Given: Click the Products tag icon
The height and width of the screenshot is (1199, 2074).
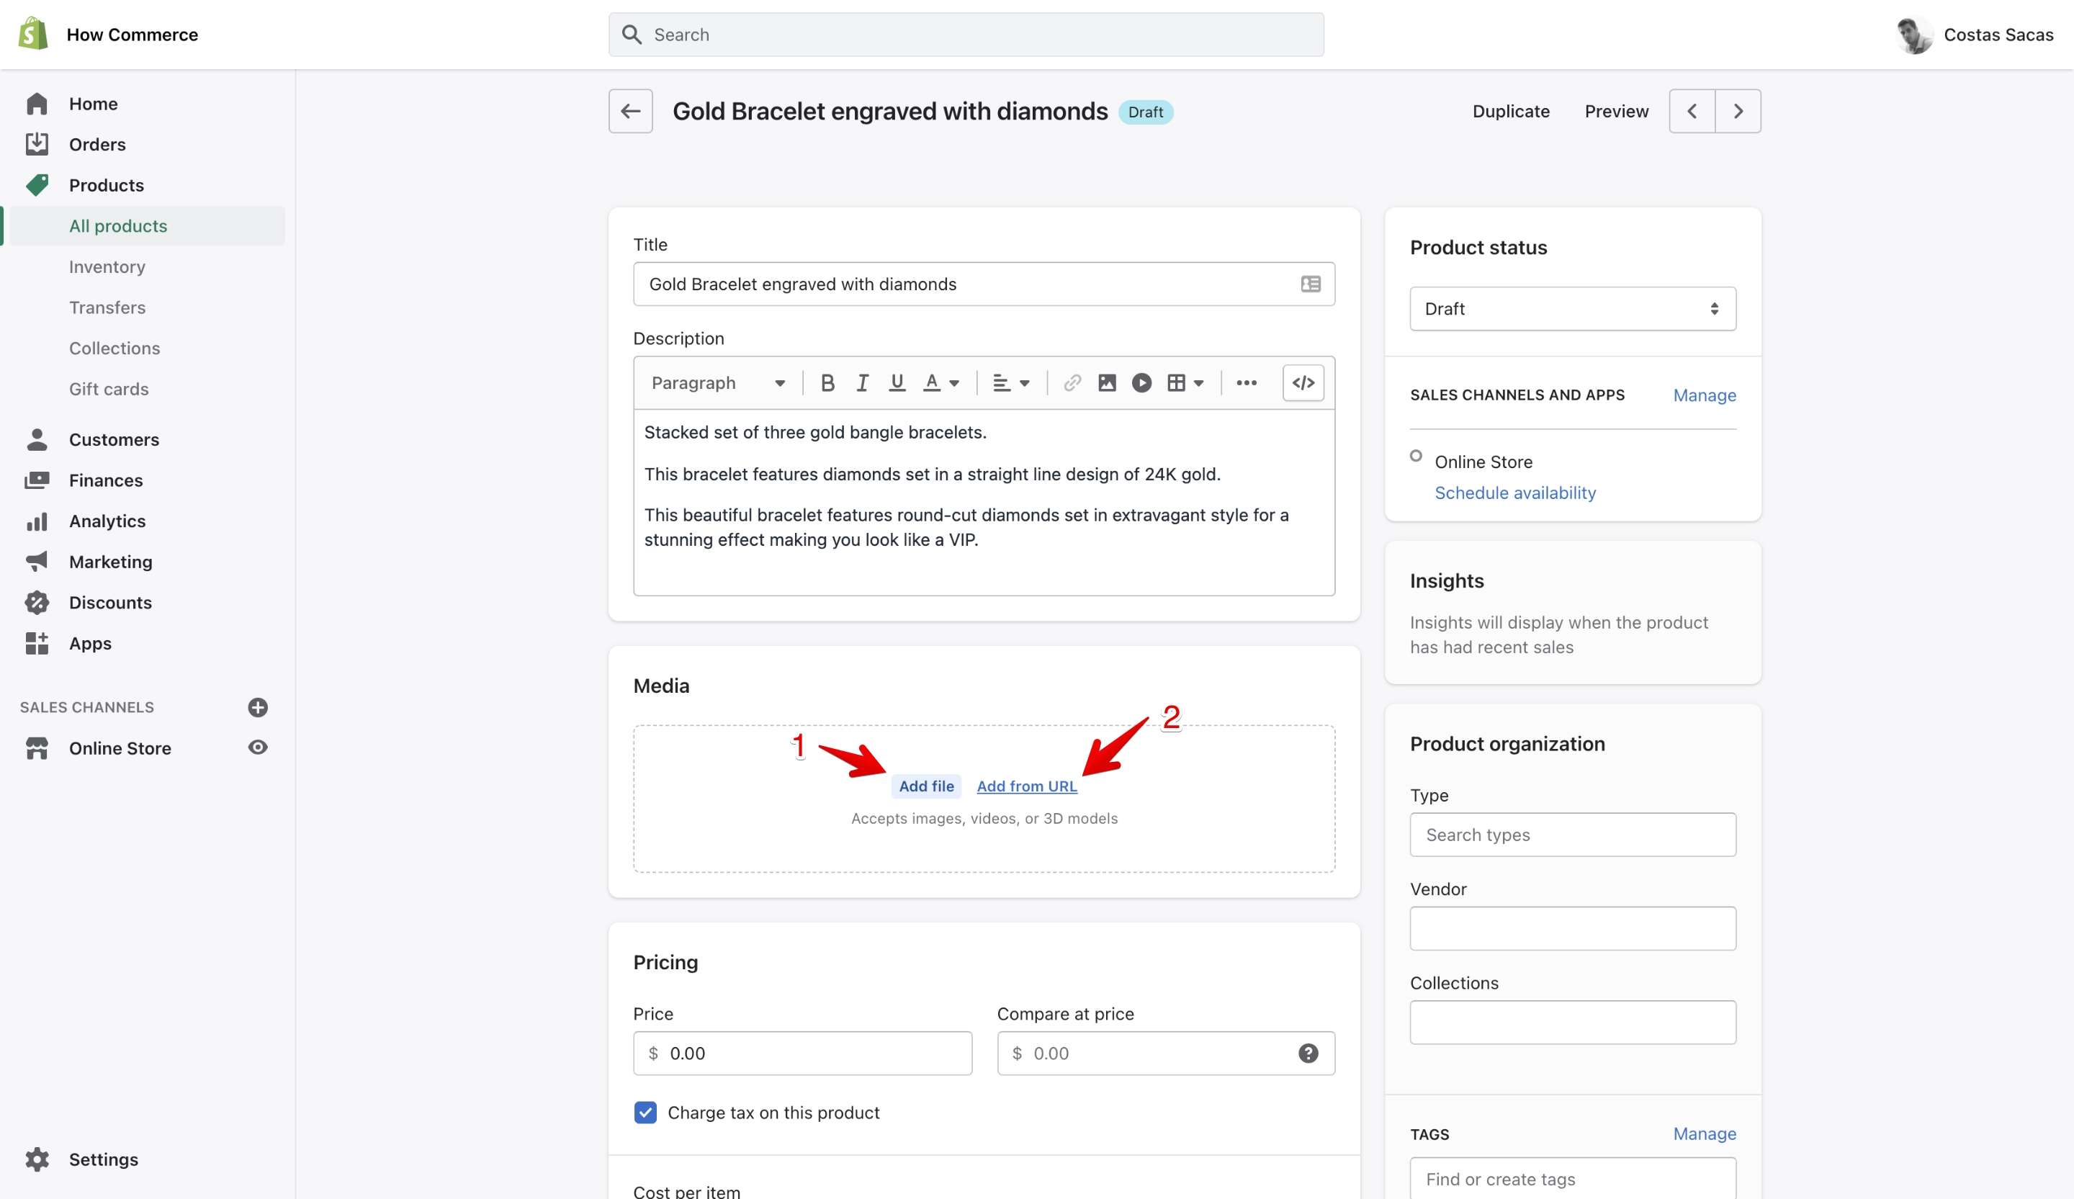Looking at the screenshot, I should 37,184.
